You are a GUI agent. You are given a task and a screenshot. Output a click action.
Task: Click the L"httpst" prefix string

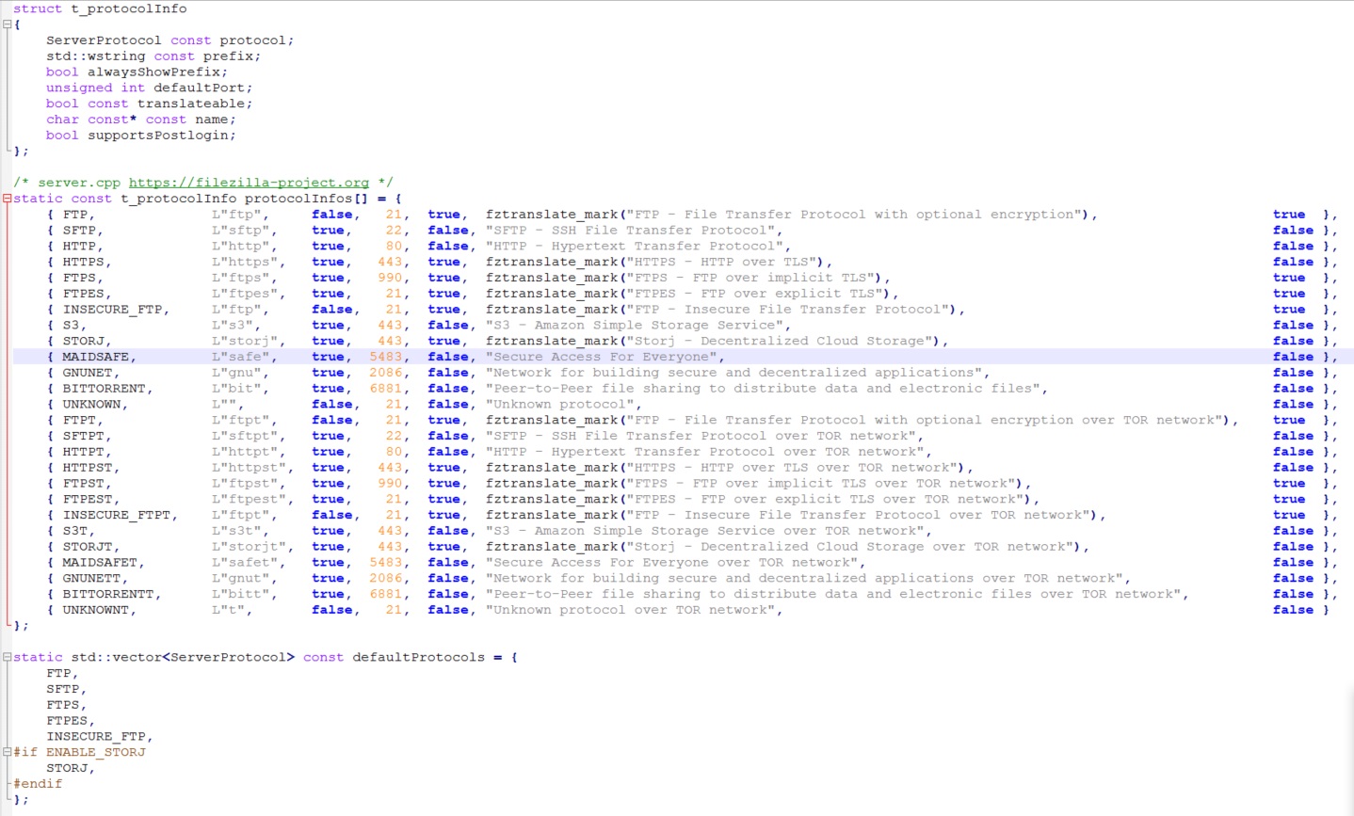(249, 468)
